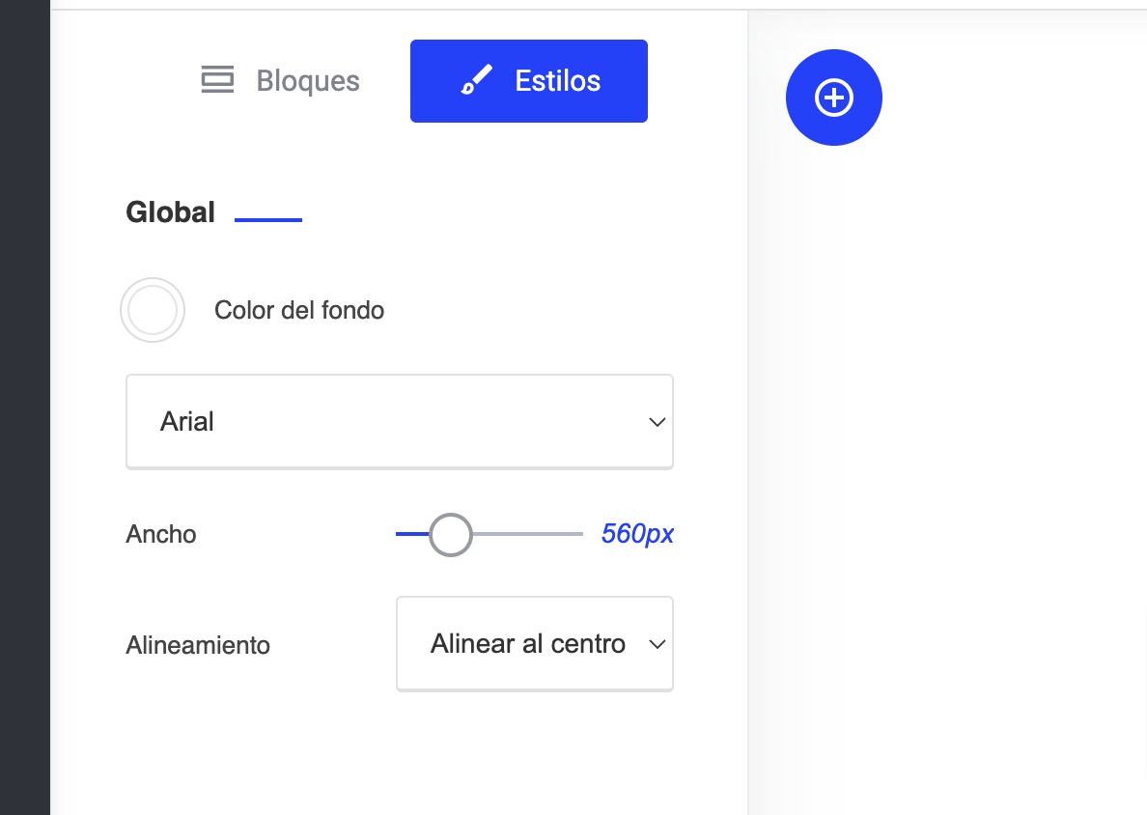
Task: Click the Color del fondo label
Action: tap(299, 310)
